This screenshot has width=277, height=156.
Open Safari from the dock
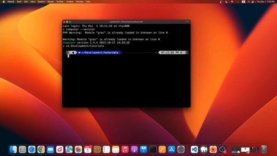pos(32,149)
